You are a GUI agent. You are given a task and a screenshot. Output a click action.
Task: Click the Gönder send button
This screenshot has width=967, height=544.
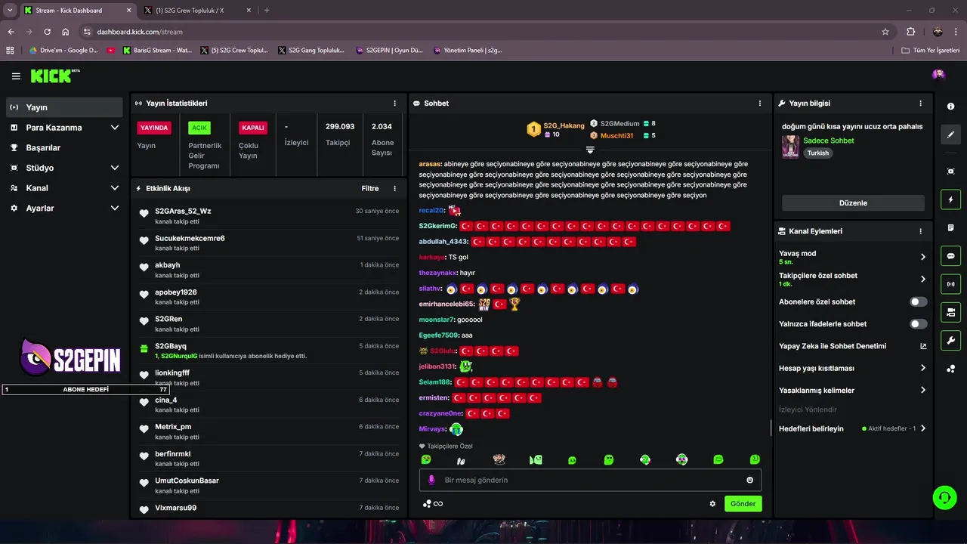pos(743,504)
